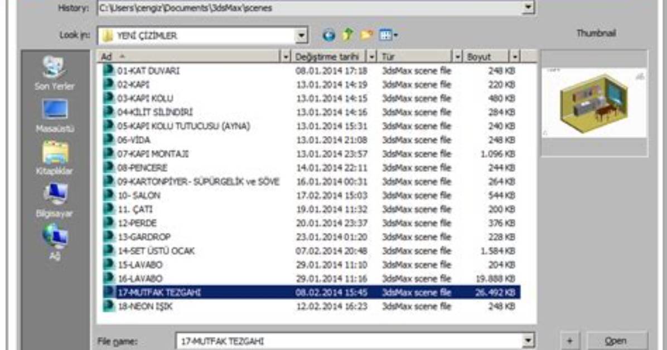Expand the File name dropdown list
The width and height of the screenshot is (667, 350).
point(528,341)
